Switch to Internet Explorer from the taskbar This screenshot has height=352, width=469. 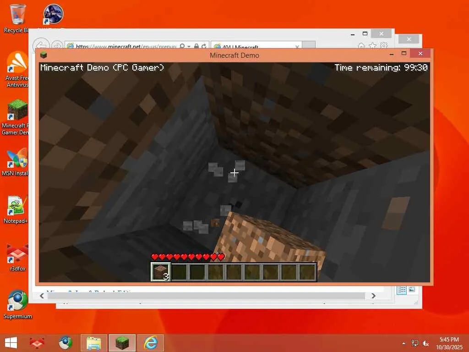point(150,343)
